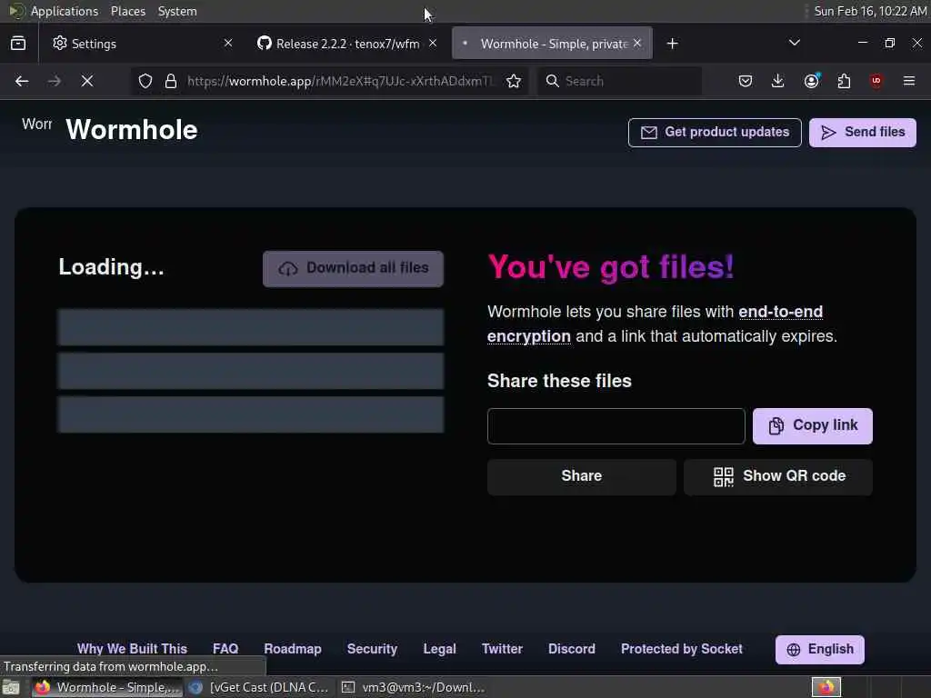Open the clock showing Sun Feb 16
This screenshot has width=931, height=698.
[870, 11]
